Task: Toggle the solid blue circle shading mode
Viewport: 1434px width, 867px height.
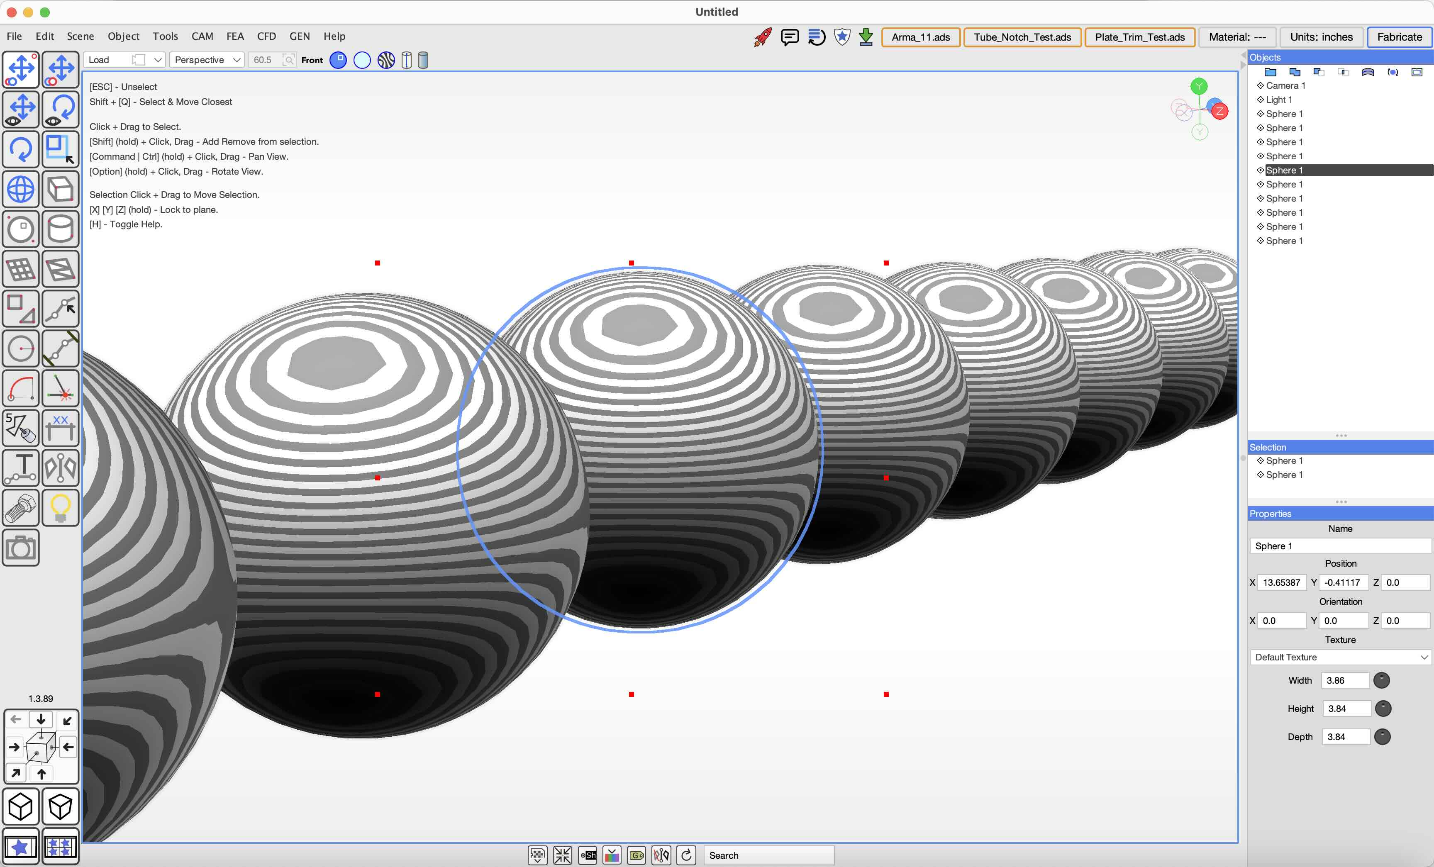Action: click(x=338, y=60)
